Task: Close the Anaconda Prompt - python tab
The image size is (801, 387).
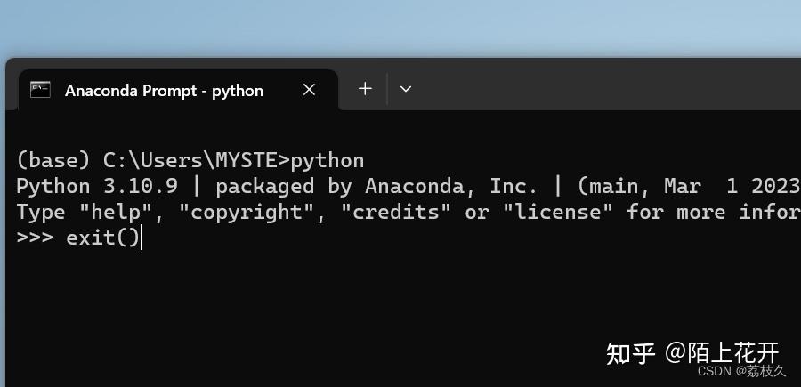Action: pos(309,90)
